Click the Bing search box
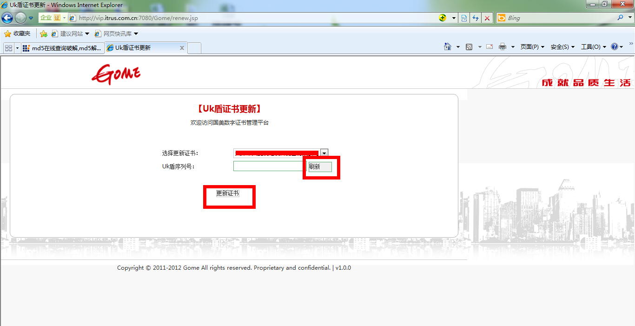Viewport: 635px width, 326px height. click(x=558, y=18)
